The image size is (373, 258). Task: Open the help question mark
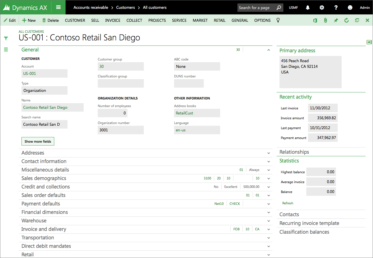click(x=336, y=8)
